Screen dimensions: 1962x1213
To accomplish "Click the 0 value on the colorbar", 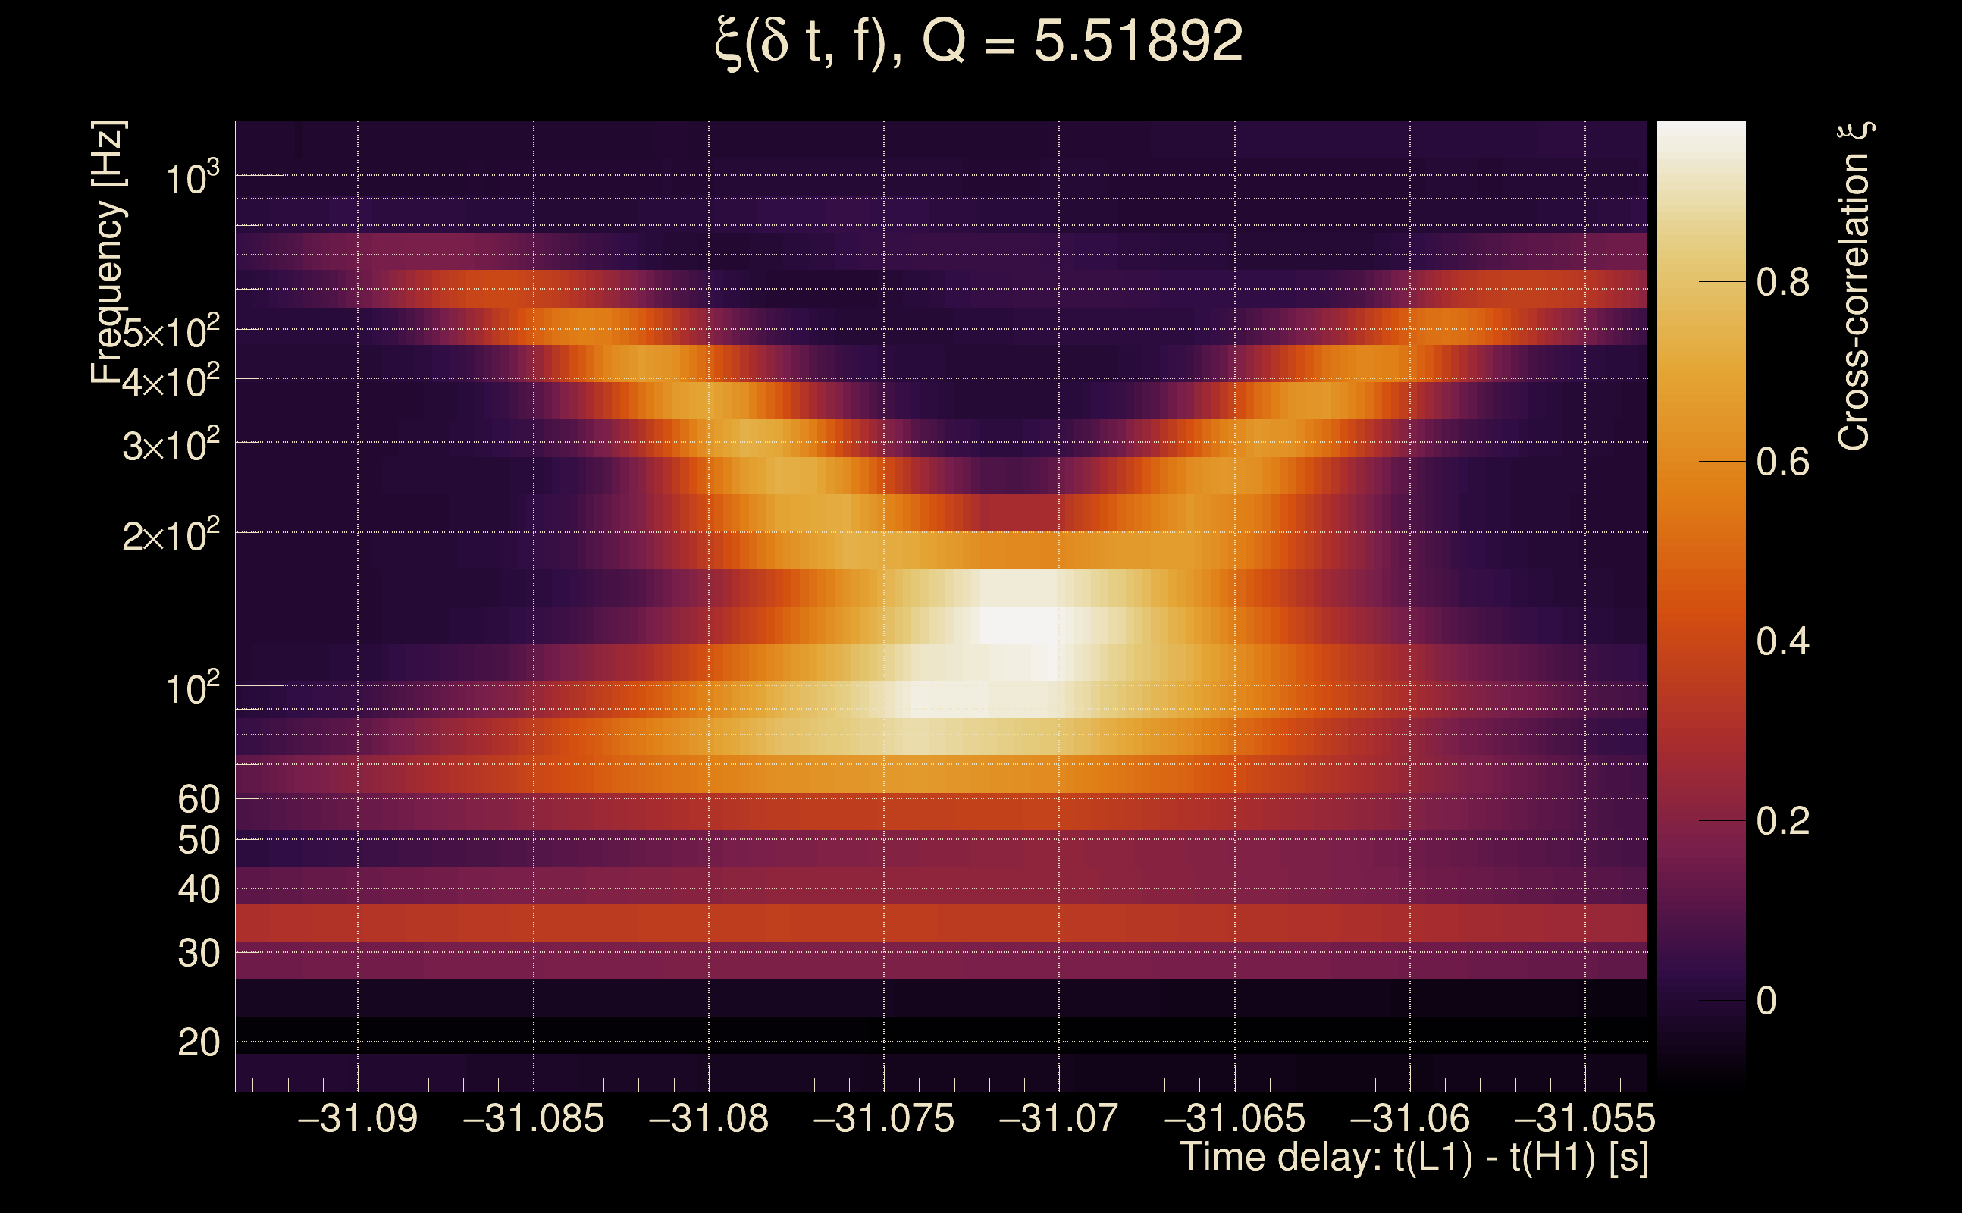I will coord(1766,1001).
